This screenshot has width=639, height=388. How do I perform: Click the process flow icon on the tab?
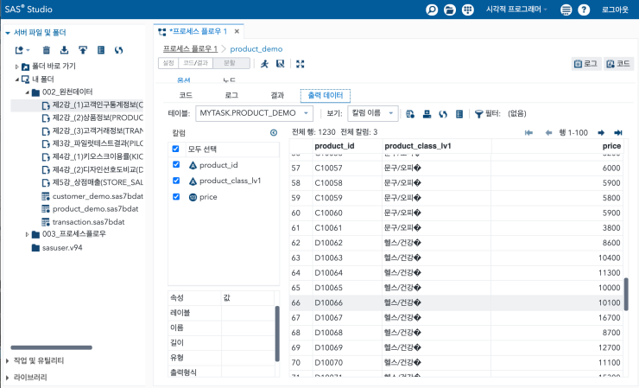point(162,32)
